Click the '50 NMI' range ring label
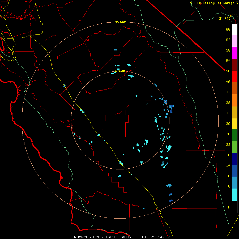The width and height of the screenshot is (239, 239). click(x=120, y=71)
